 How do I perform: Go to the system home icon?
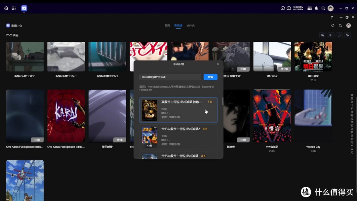(x=6, y=8)
